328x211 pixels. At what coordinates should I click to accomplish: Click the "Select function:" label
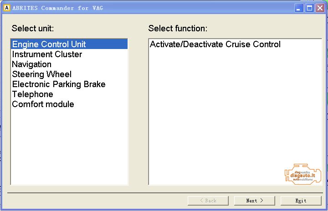pos(178,29)
